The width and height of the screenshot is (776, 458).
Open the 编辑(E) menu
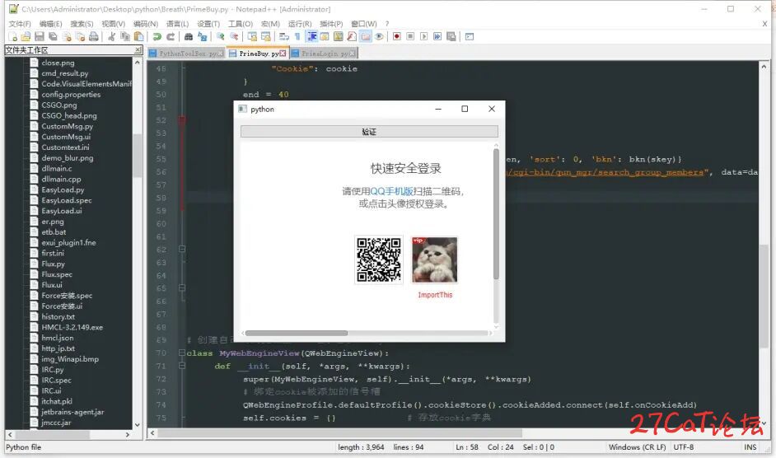tap(50, 24)
